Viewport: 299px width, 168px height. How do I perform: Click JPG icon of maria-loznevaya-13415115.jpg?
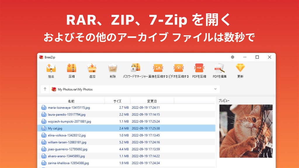pos(44,108)
